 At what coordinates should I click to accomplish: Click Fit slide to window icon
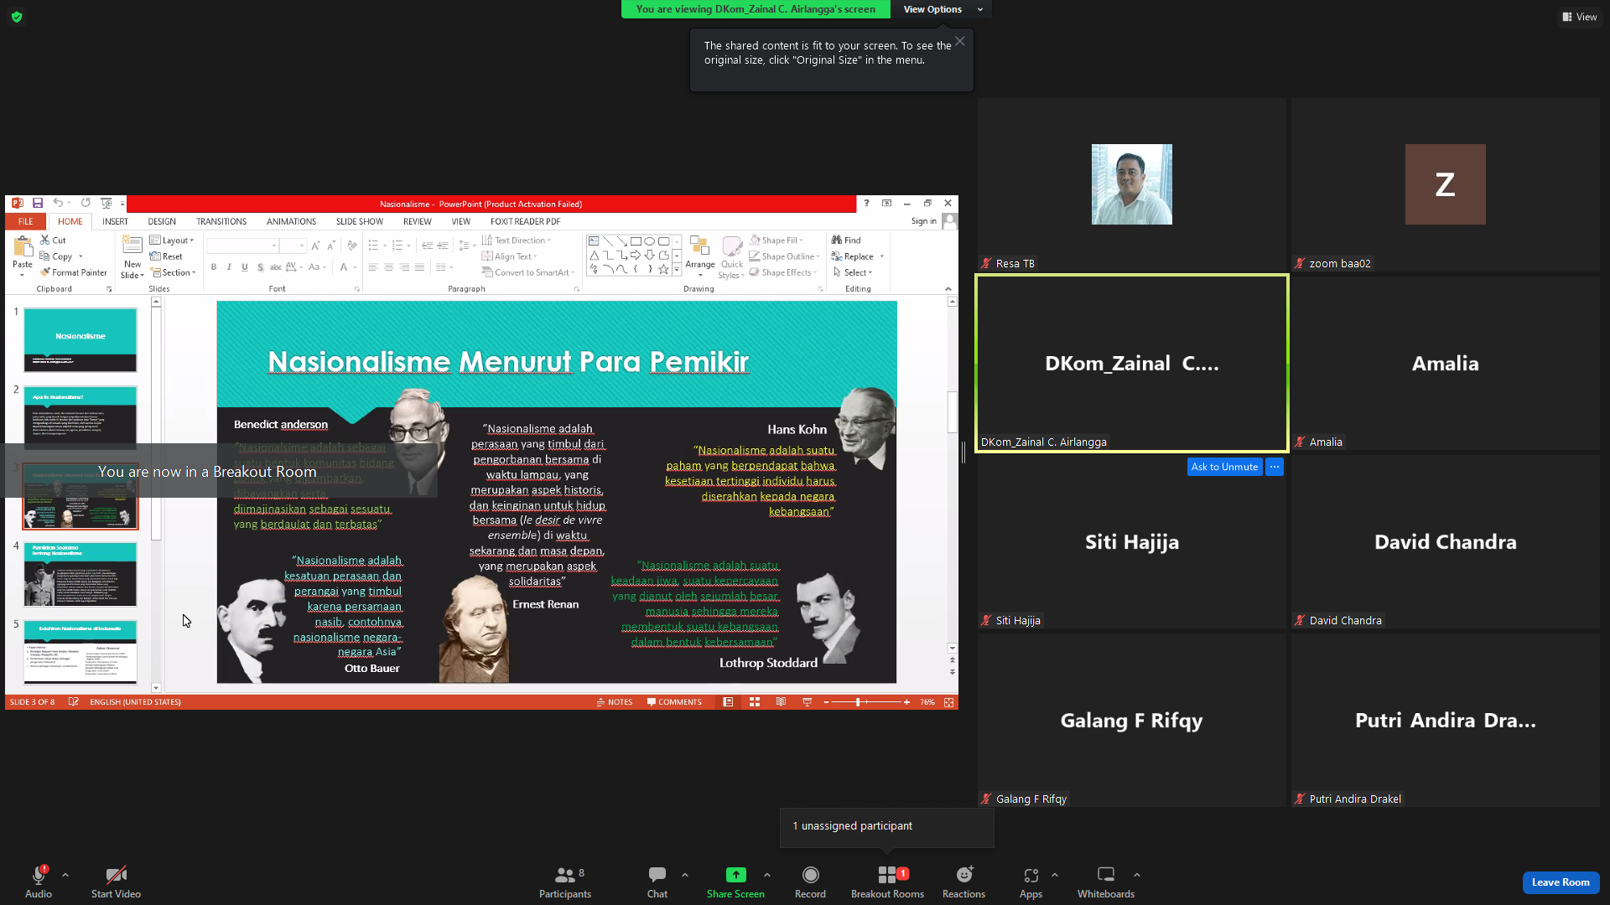point(948,702)
